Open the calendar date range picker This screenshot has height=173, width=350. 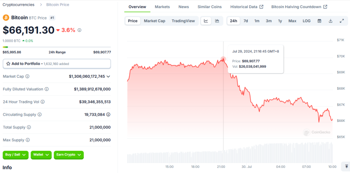point(320,21)
